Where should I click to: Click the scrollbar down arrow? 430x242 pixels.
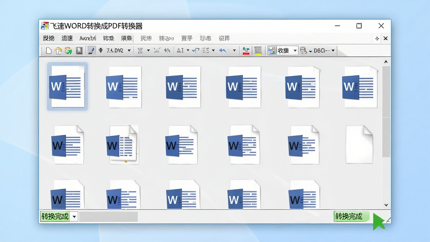click(x=386, y=205)
